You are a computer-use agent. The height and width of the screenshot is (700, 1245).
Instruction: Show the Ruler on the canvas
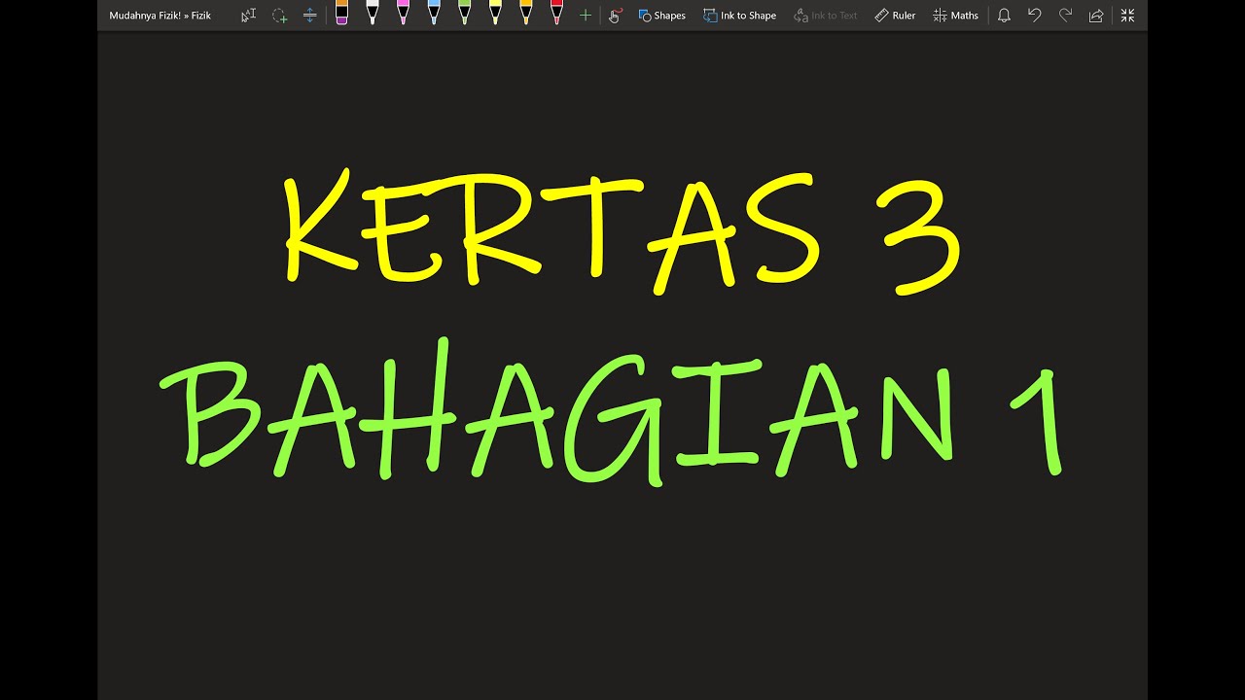click(895, 15)
